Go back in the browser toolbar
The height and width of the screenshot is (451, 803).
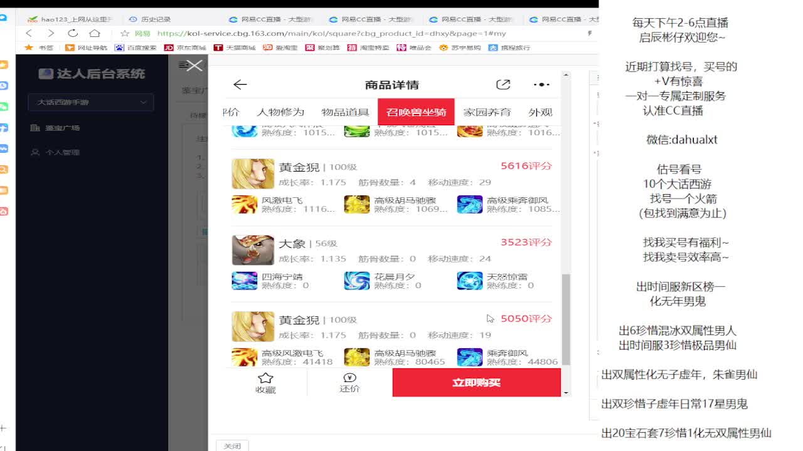click(x=29, y=33)
